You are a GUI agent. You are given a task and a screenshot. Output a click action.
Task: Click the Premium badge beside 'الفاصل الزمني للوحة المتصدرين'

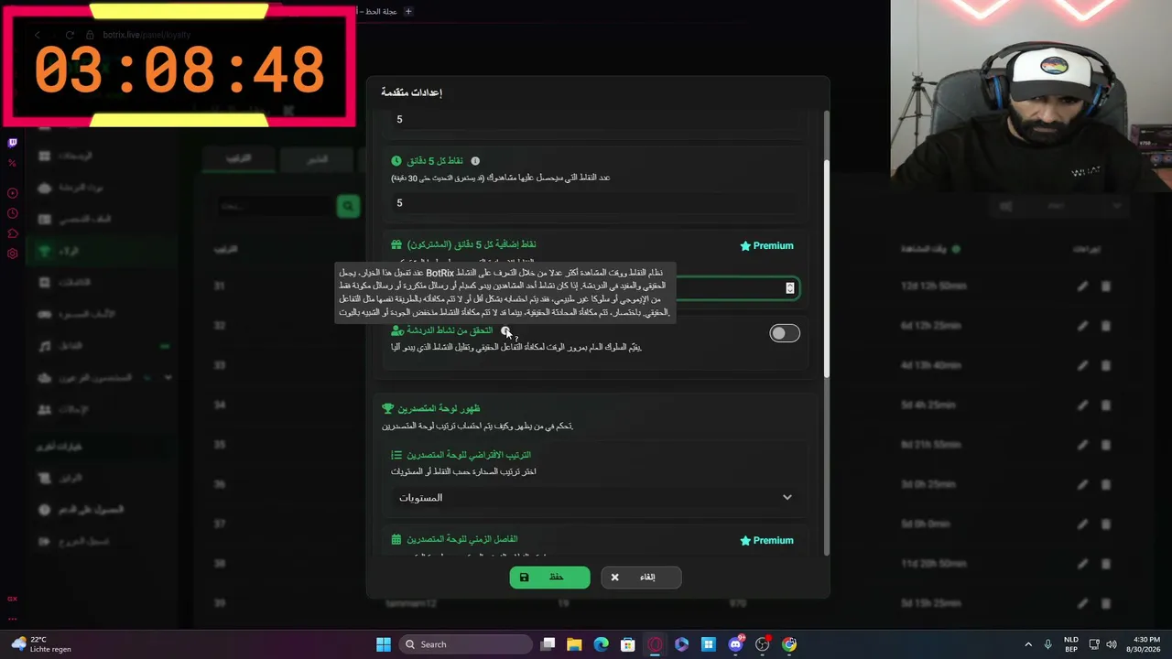coord(767,540)
